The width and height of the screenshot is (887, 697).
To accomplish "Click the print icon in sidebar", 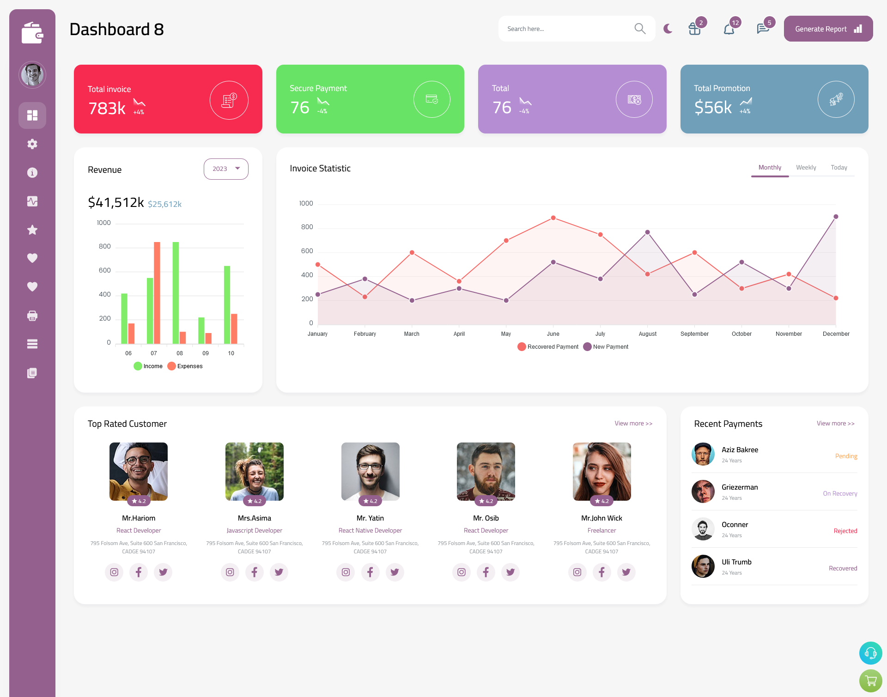I will [32, 315].
